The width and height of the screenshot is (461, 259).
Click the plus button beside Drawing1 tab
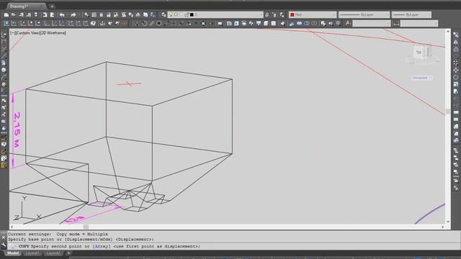click(52, 6)
